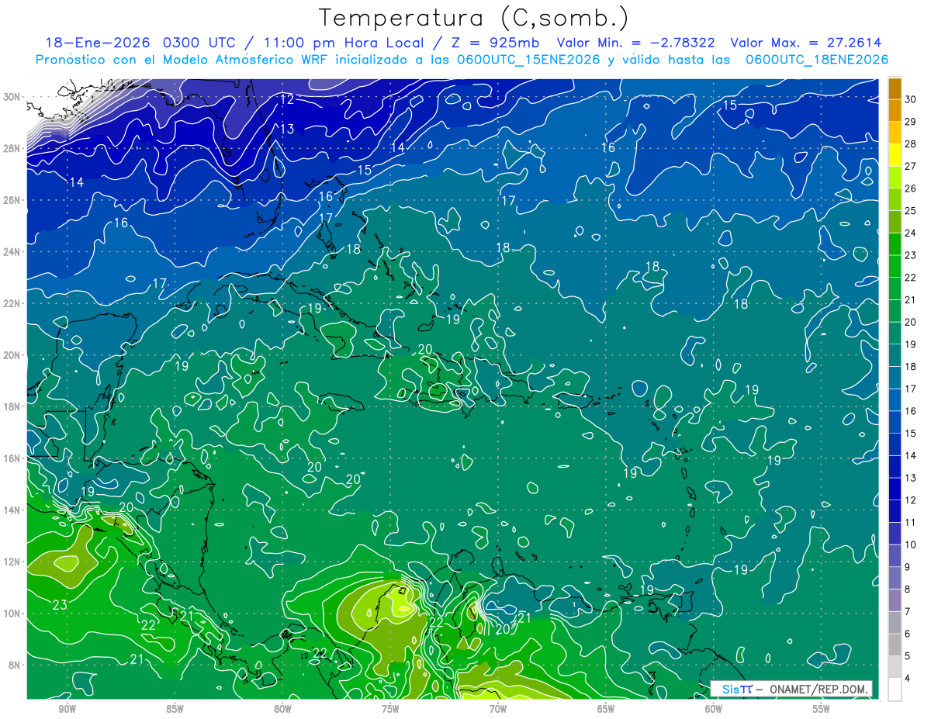
Task: Click the legend value '20'
Action: tap(910, 322)
